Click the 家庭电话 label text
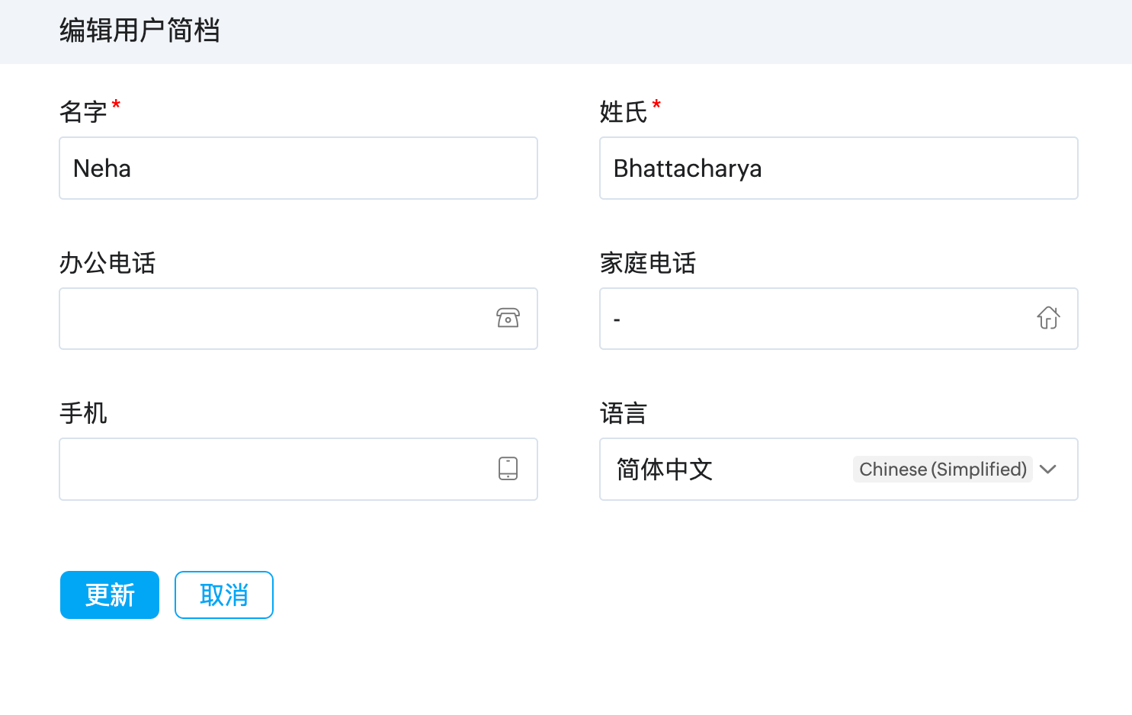1132x715 pixels. (648, 263)
